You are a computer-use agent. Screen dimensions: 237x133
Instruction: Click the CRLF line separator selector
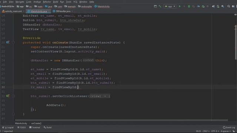coord(206,131)
